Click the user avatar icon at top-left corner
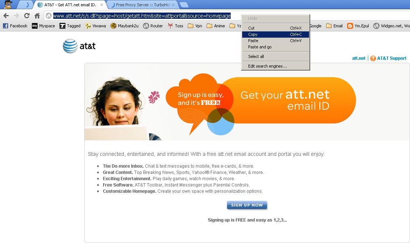The height and width of the screenshot is (243, 410). (x=8, y=4)
